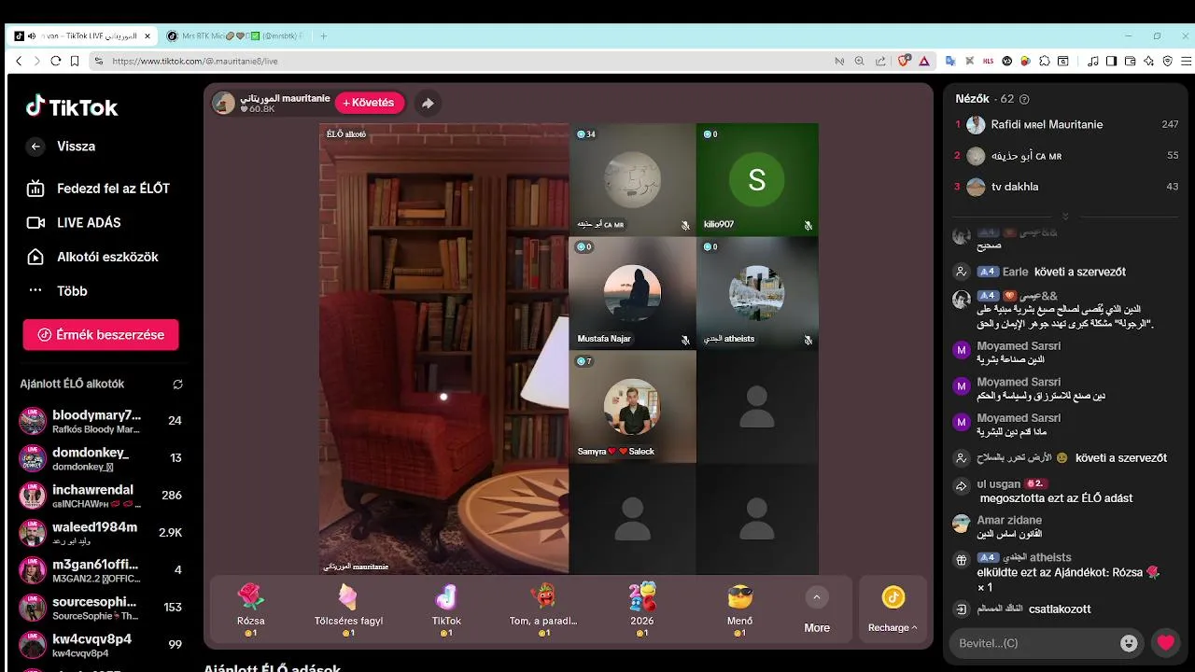Click Érmék beszerzése button
Viewport: 1195px width, 672px height.
[101, 334]
